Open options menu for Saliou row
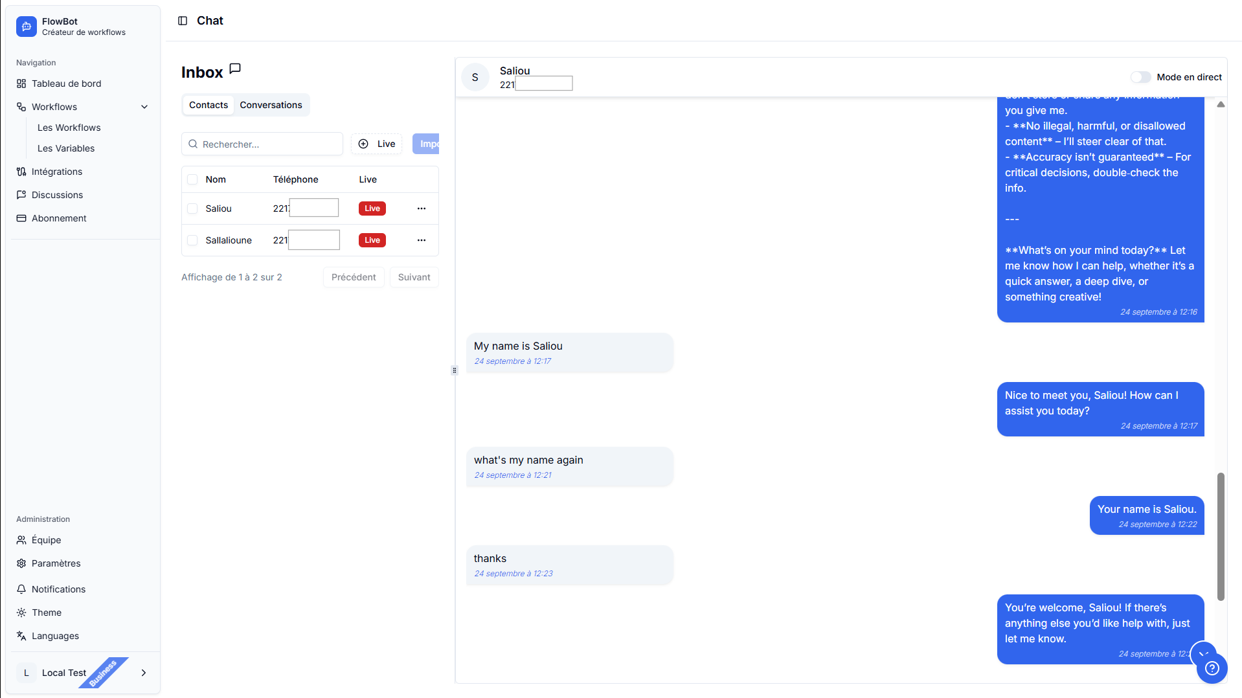 coord(422,208)
